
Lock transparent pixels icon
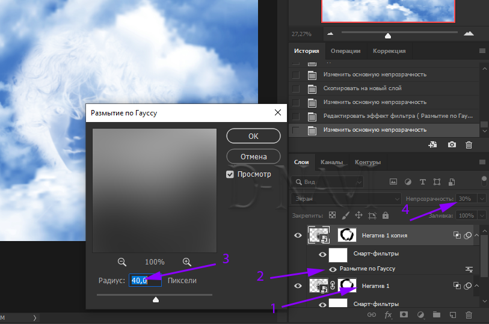[x=333, y=215]
